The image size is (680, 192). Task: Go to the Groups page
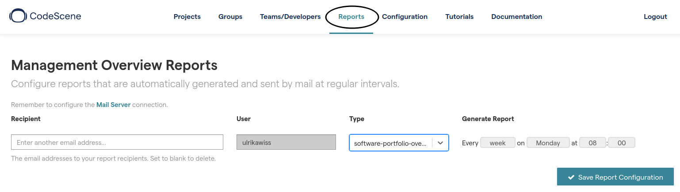(x=230, y=17)
